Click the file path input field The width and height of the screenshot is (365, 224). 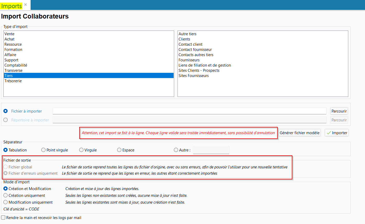click(x=189, y=111)
